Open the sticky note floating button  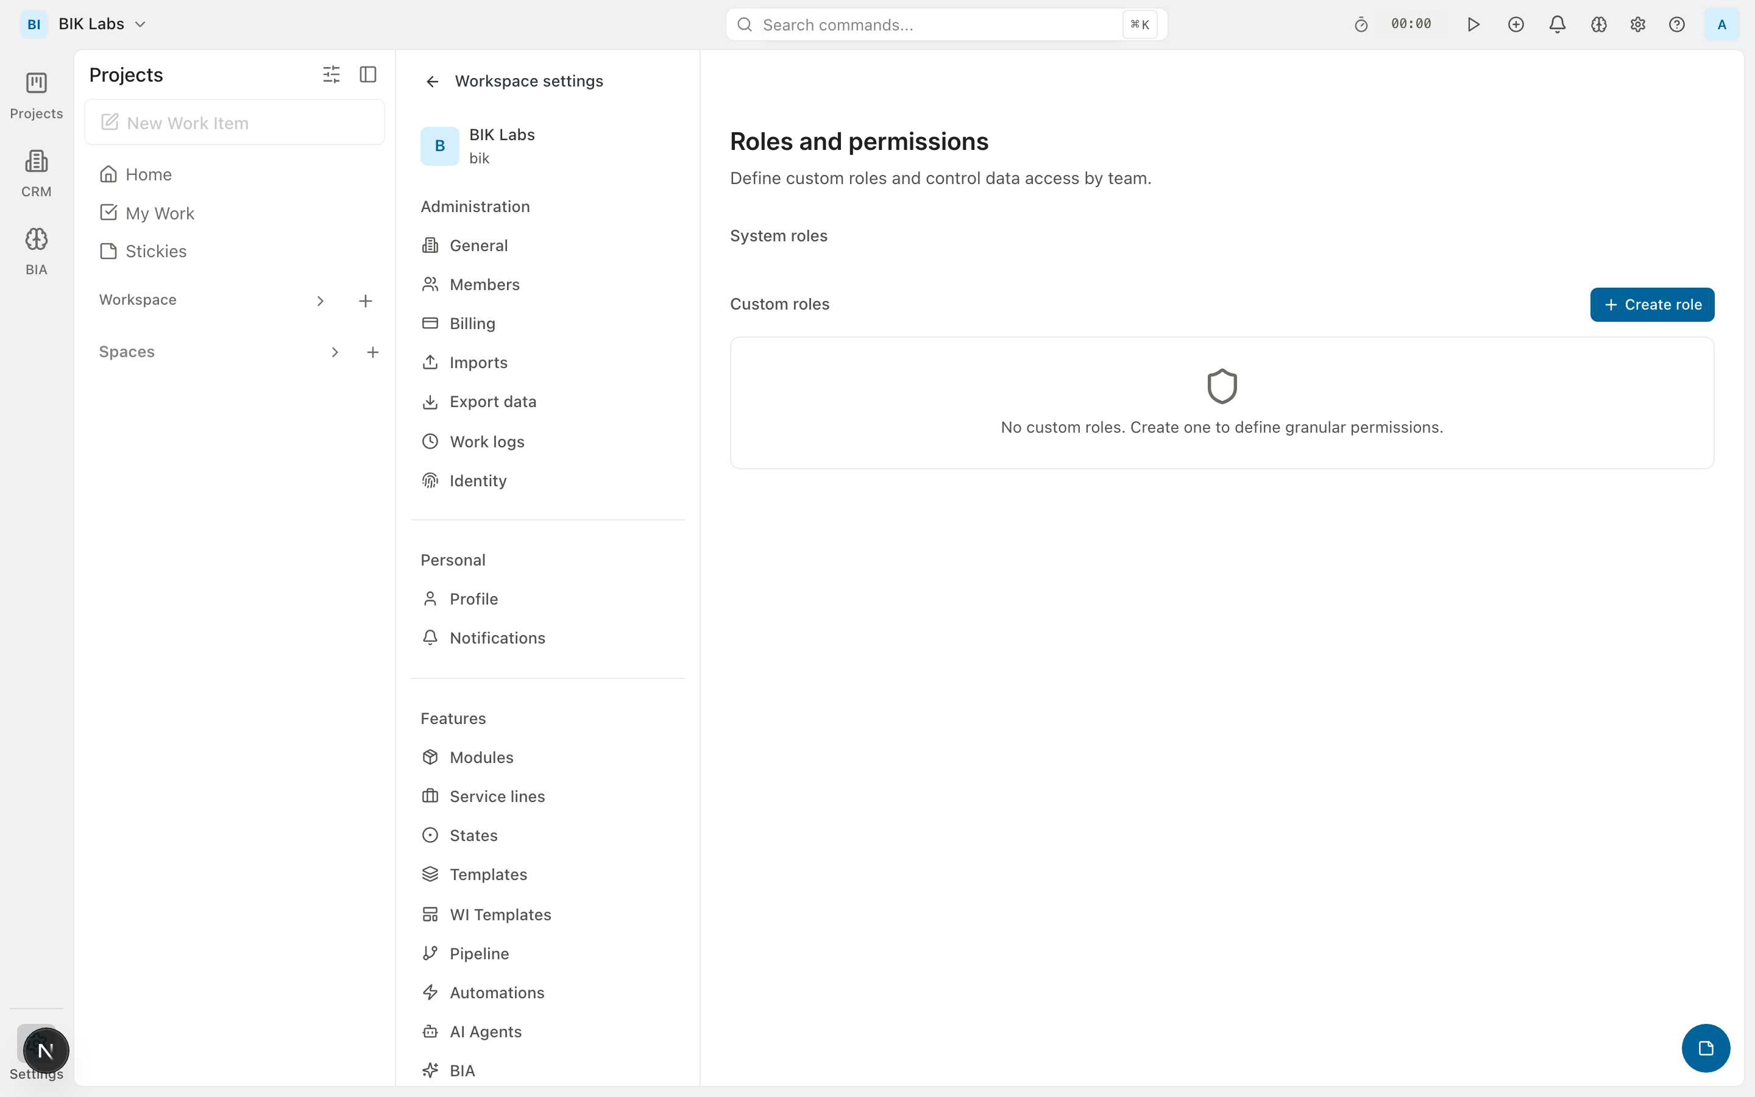[1706, 1048]
